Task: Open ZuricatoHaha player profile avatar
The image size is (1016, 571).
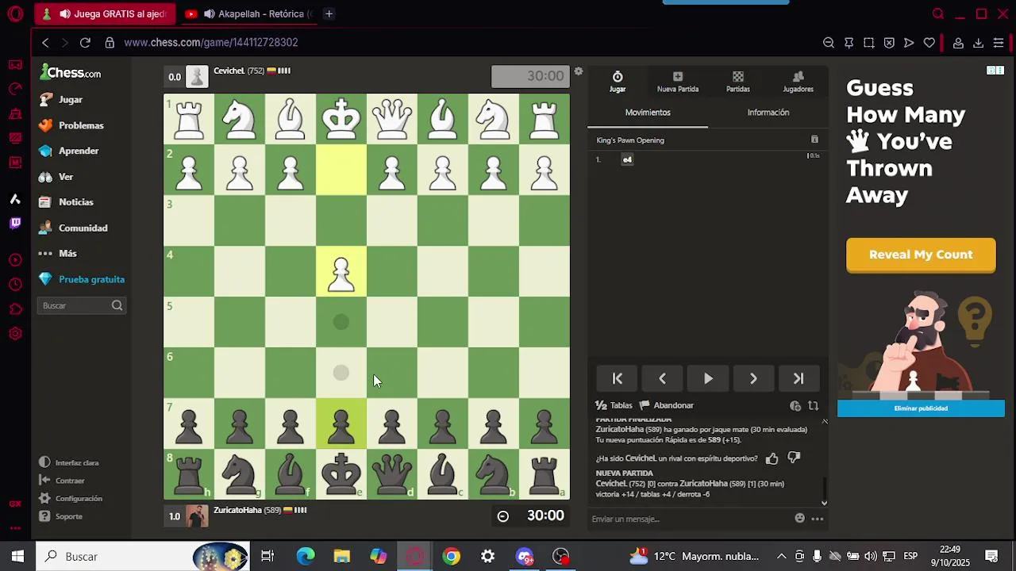Action: tap(198, 516)
